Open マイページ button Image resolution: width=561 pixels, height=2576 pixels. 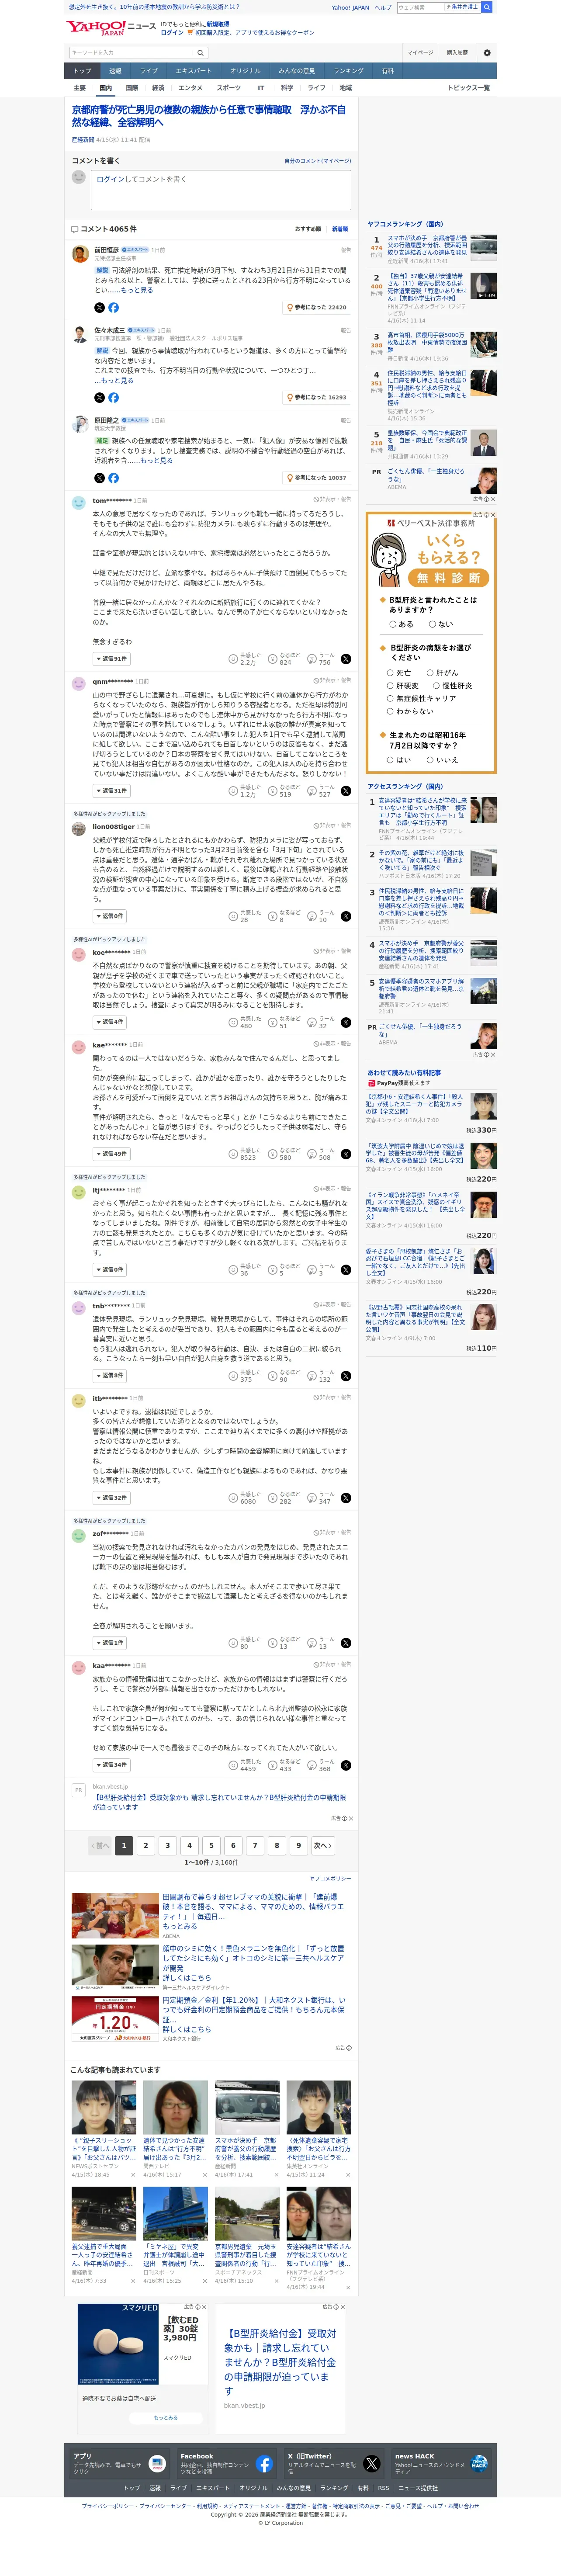[420, 53]
